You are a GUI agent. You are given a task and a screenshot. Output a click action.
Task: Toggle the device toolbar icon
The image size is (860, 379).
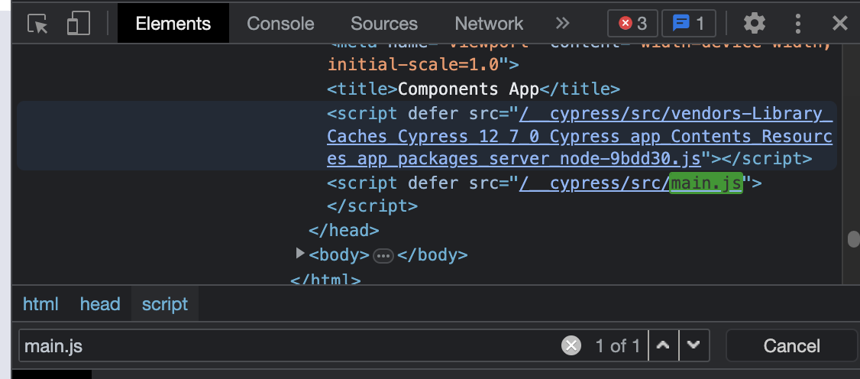coord(79,24)
